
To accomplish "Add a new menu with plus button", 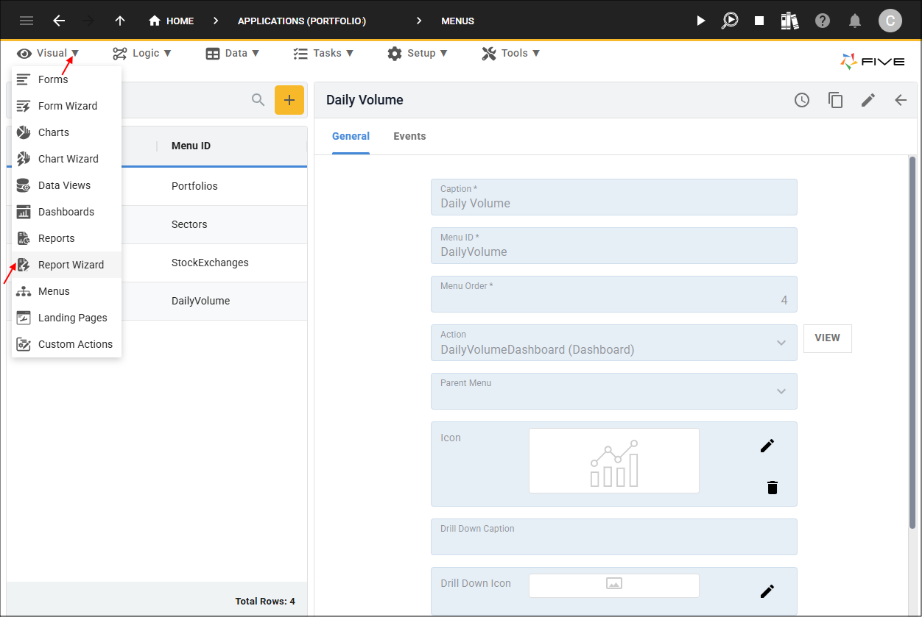I will pos(289,100).
